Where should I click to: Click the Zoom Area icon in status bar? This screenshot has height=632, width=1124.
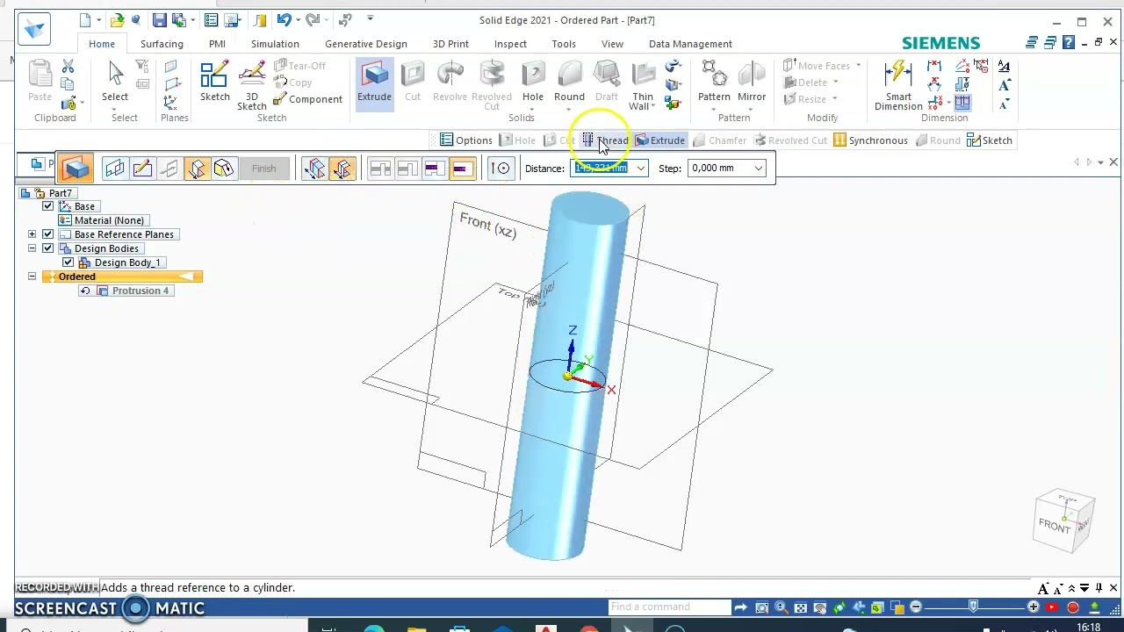(x=761, y=607)
